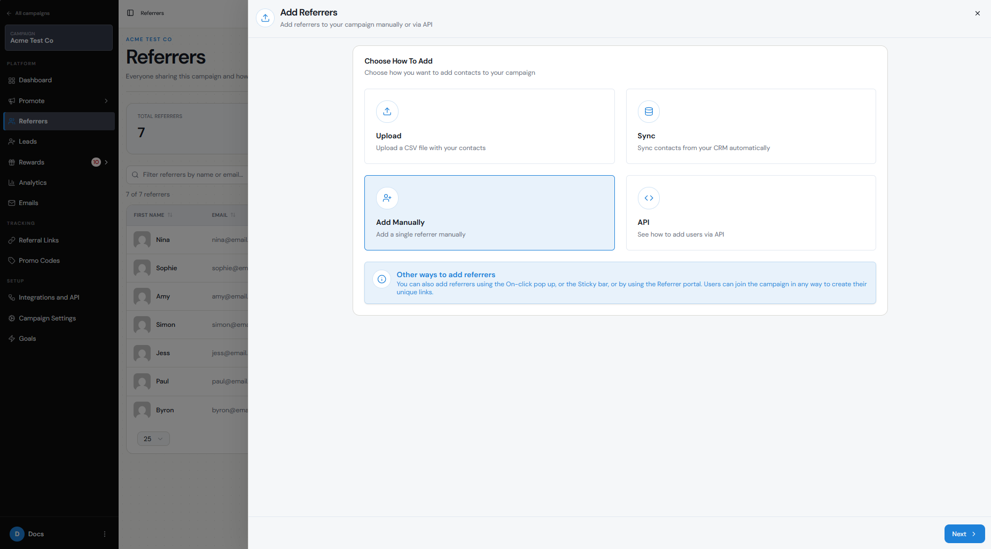Viewport: 991px width, 549px height.
Task: Select the Add Manually option card
Action: (489, 213)
